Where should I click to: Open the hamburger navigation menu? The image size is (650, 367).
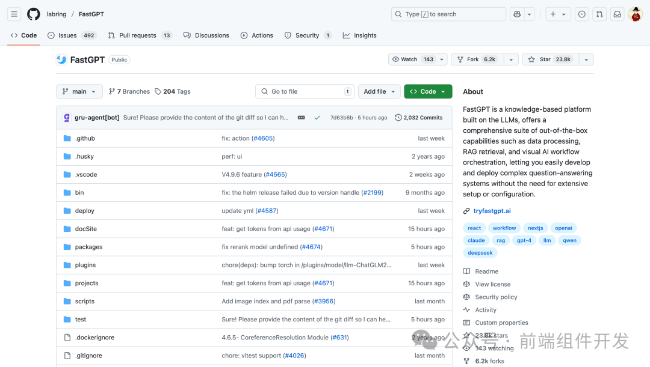click(x=14, y=14)
